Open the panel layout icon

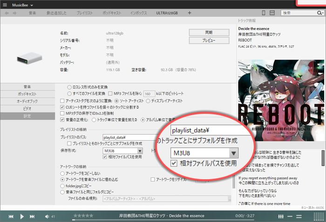[272, 13]
